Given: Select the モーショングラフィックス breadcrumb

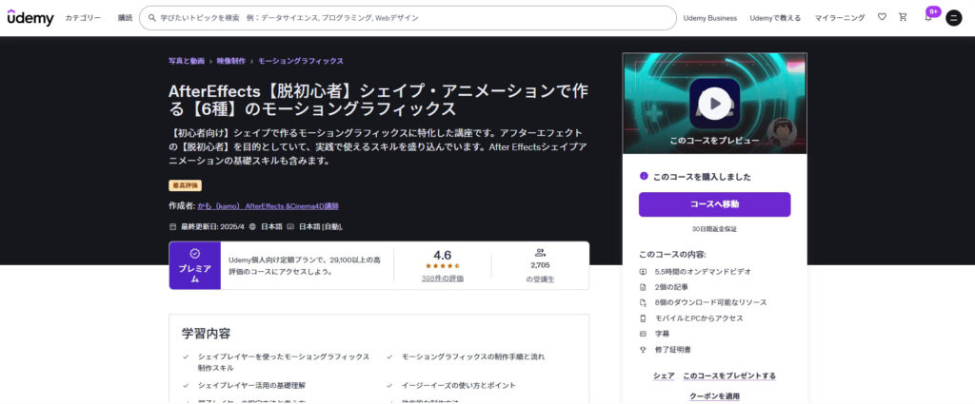Looking at the screenshot, I should (301, 61).
